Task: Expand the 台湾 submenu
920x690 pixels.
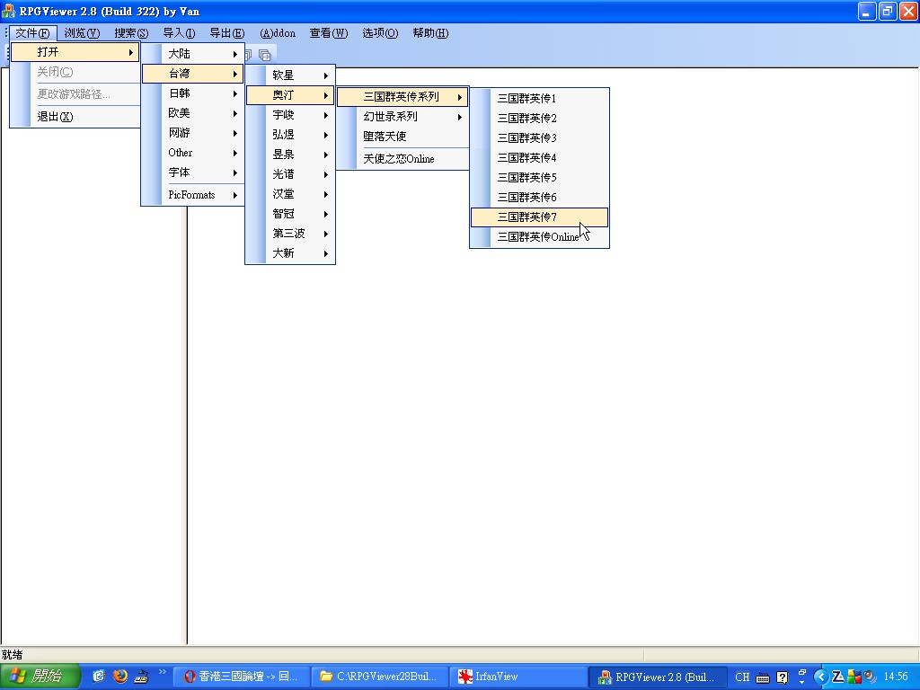Action: click(192, 74)
